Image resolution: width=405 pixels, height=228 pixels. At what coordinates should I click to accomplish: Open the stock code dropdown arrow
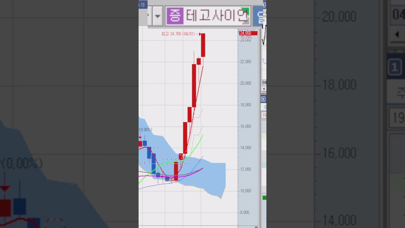click(157, 16)
